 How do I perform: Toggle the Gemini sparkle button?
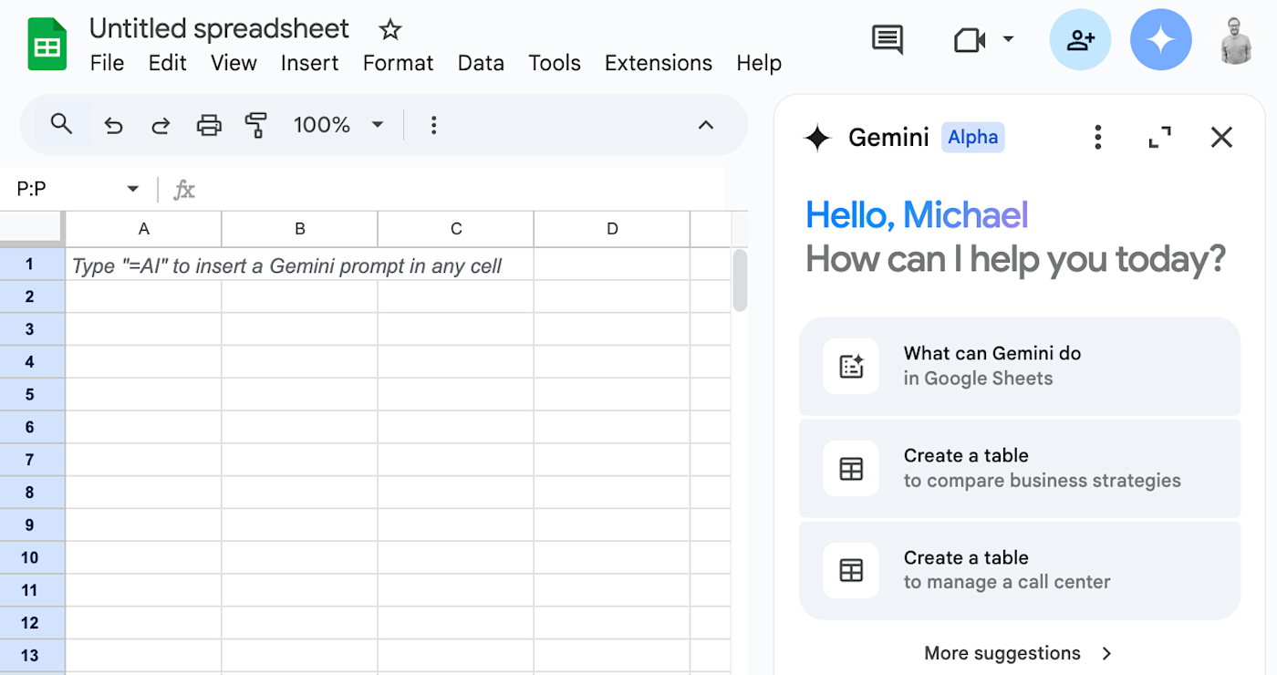tap(1160, 40)
